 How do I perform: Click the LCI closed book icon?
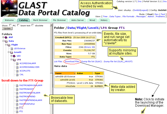[x=14, y=56]
